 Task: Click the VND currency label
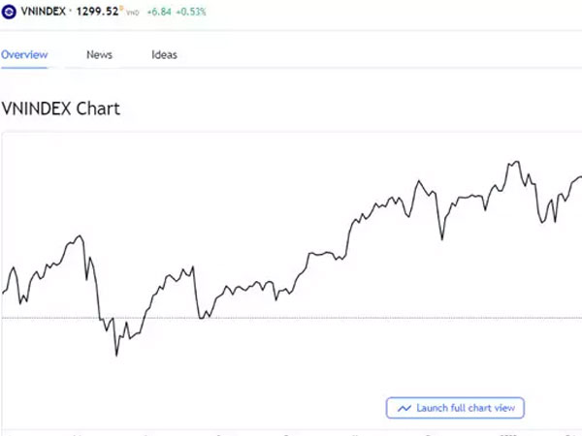(133, 13)
